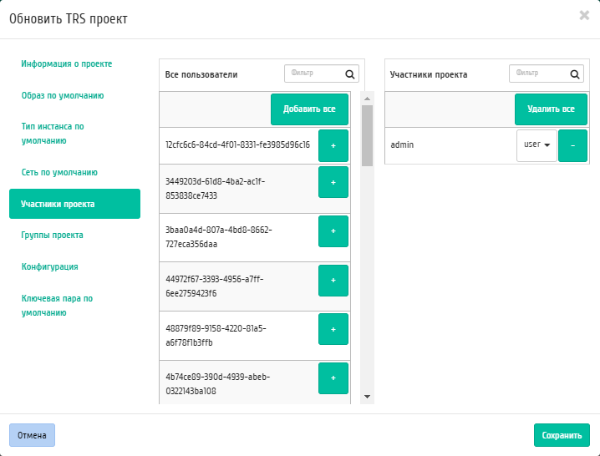Click plus icon for user 12cfc6c6-84cd
The width and height of the screenshot is (600, 456).
tap(333, 145)
